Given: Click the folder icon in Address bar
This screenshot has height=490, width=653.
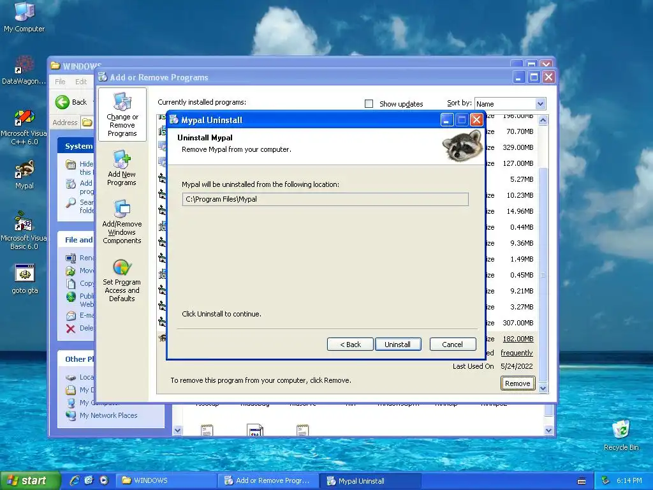Looking at the screenshot, I should click(87, 122).
